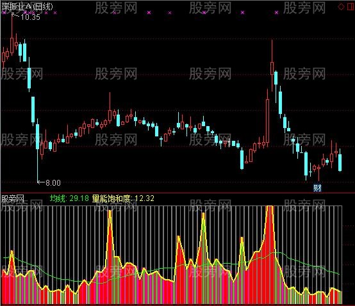Click the 8.00 low price label
Viewport: 355px width, 306px height.
click(x=53, y=182)
